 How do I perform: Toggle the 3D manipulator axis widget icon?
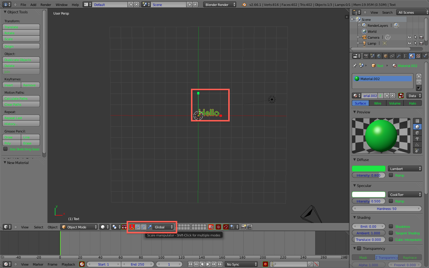(x=132, y=227)
